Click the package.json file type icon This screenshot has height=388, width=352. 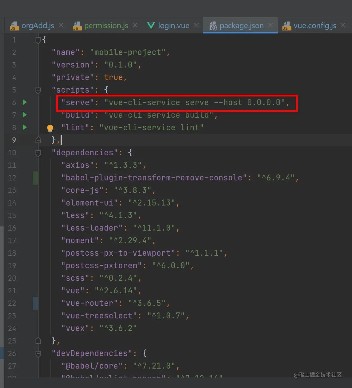coord(213,26)
